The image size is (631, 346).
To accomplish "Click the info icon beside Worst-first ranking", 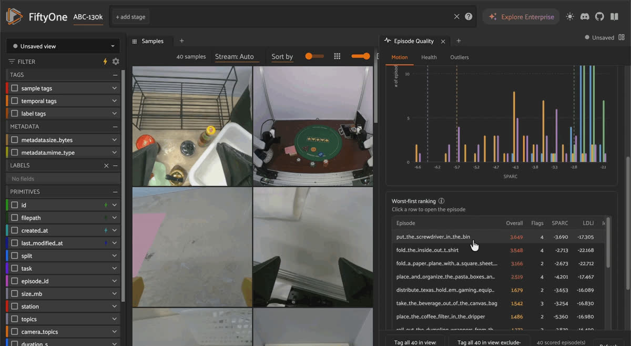I will [x=441, y=201].
